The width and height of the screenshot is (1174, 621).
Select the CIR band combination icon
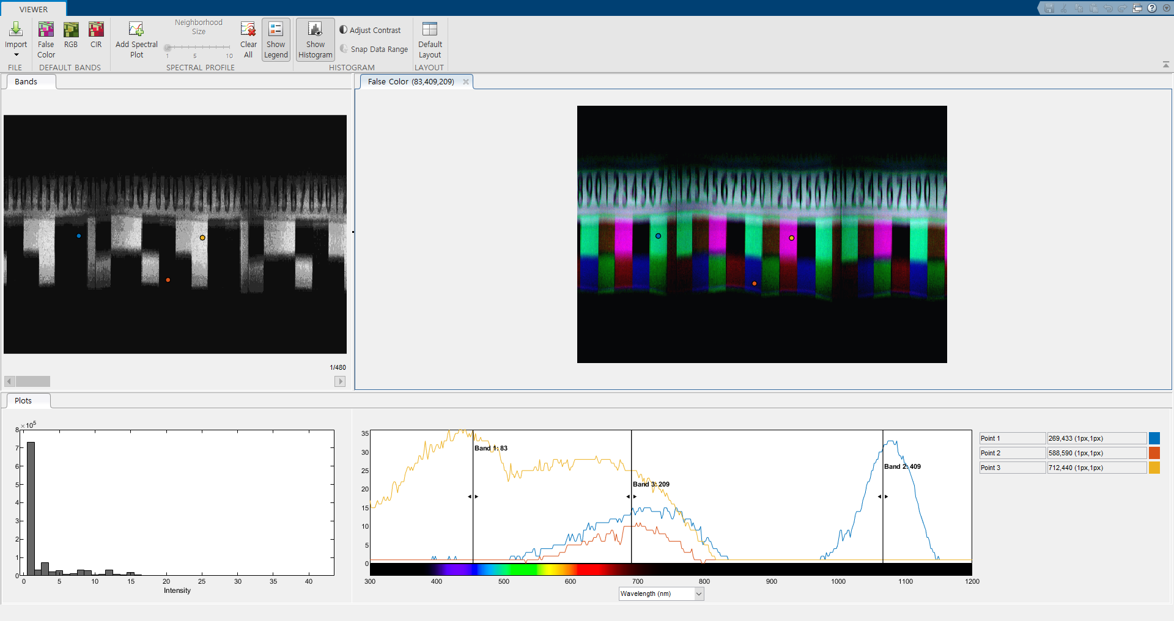click(x=95, y=39)
